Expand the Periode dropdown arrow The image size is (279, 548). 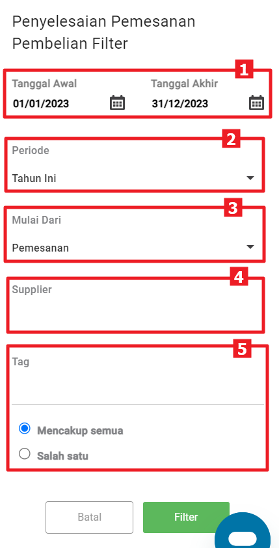(x=250, y=178)
